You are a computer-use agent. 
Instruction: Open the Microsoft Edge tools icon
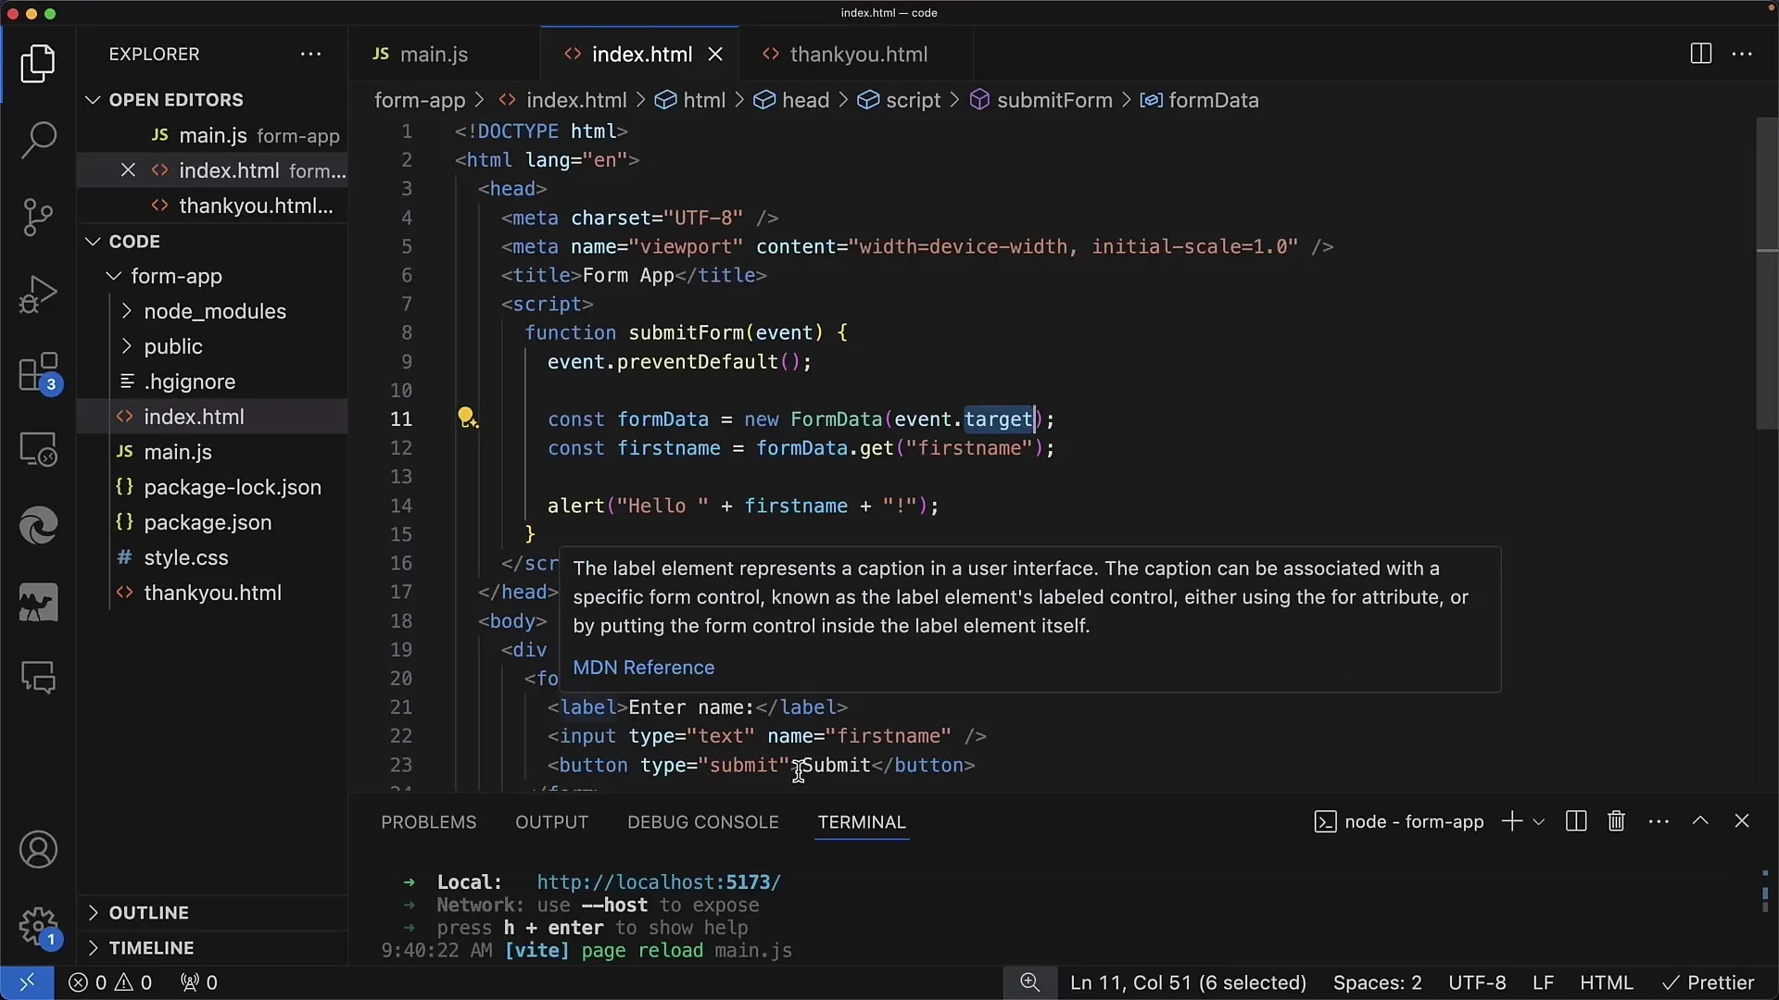pyautogui.click(x=38, y=526)
